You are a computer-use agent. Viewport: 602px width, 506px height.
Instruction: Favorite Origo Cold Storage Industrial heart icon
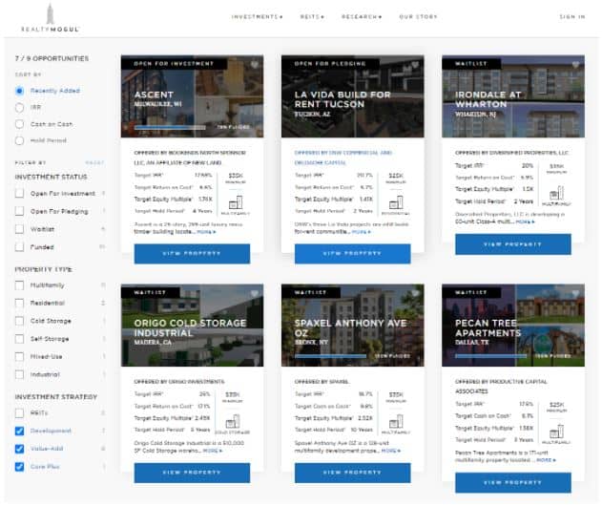(255, 293)
